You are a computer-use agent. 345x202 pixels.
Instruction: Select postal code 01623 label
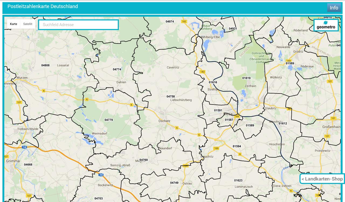tap(238, 181)
